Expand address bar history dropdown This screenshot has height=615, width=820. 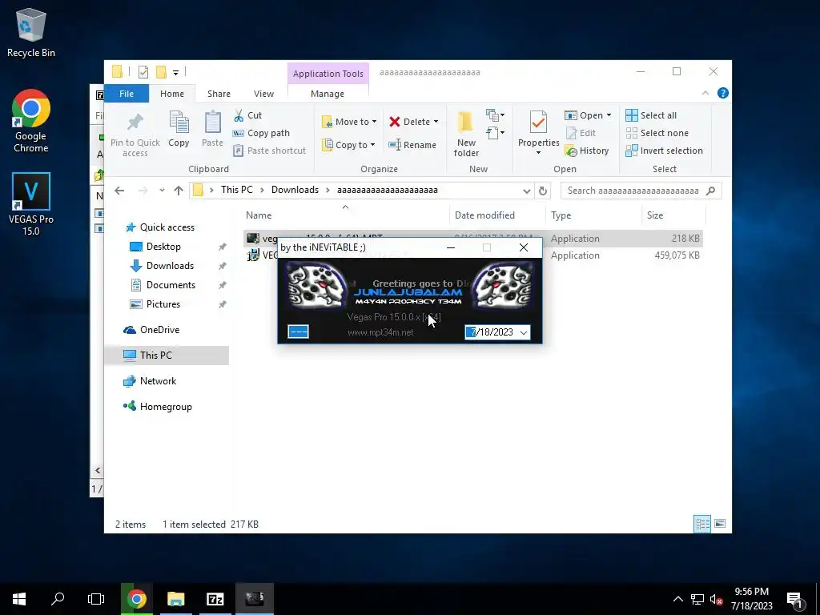527,191
